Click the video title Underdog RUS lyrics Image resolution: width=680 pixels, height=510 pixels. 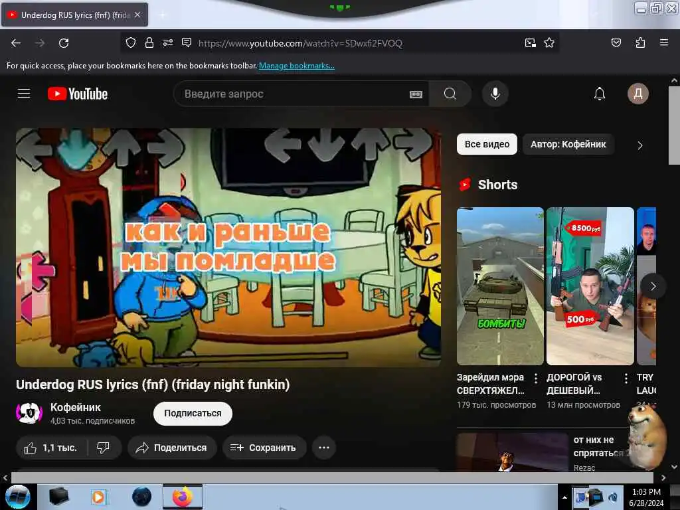[153, 384]
